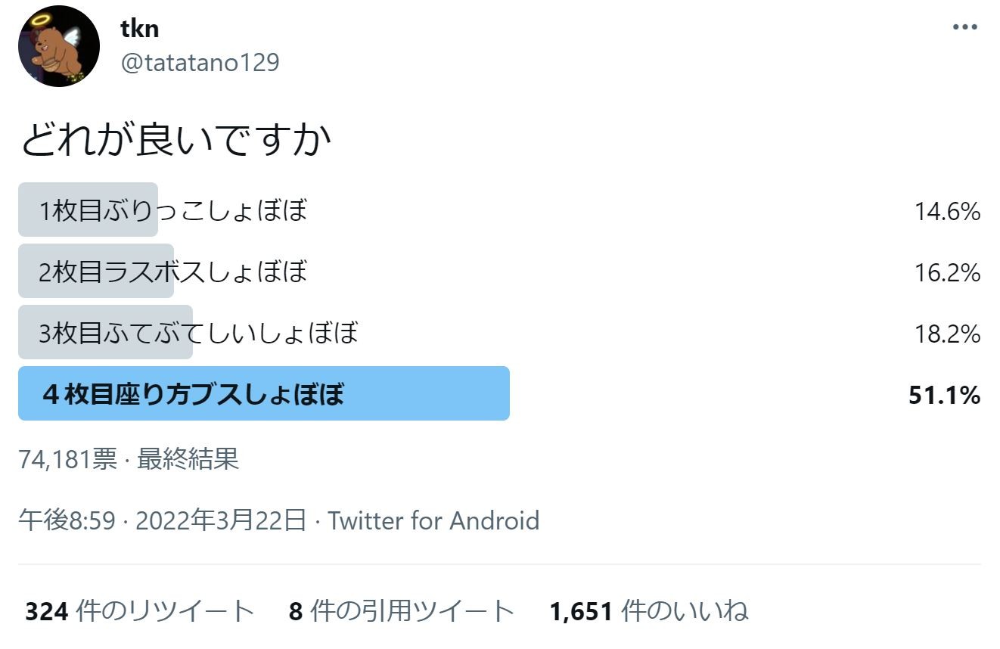Click the 最終結果 final results label
This screenshot has height=649, width=1000.
click(x=188, y=459)
